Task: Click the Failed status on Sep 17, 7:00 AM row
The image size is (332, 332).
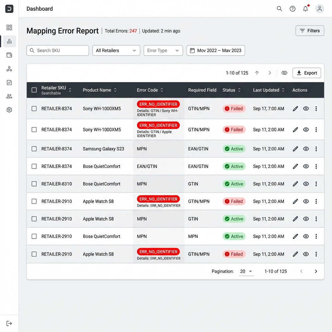Action: point(234,109)
